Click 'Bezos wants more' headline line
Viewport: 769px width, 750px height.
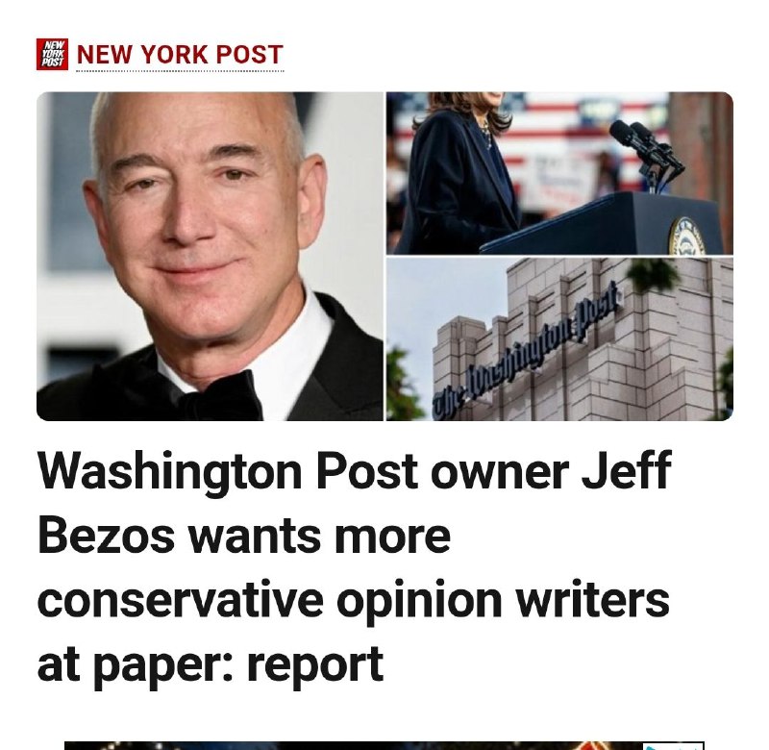[x=244, y=535]
